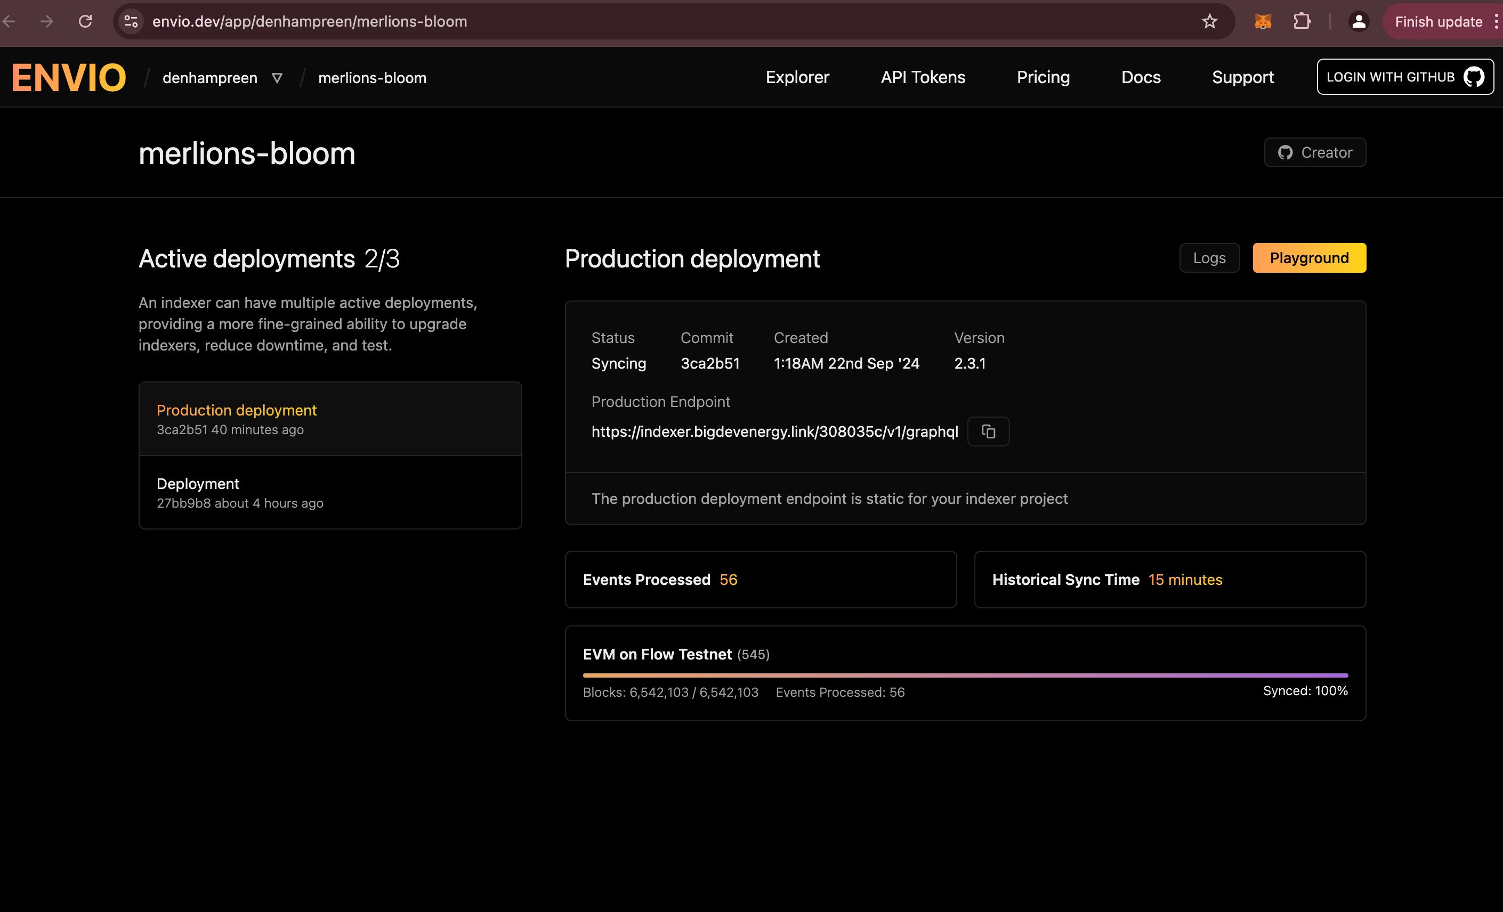
Task: Expand the denhampreen organization dropdown arrow
Action: point(277,78)
